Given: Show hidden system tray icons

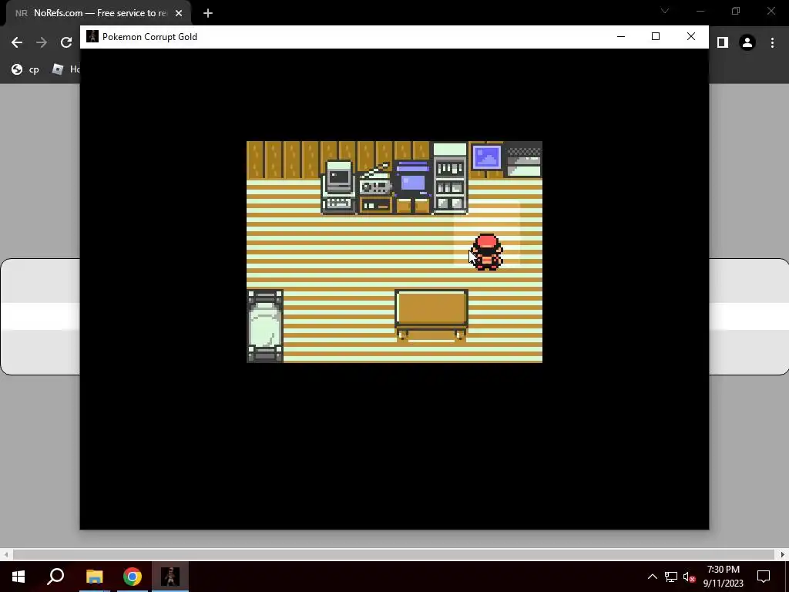Looking at the screenshot, I should [x=652, y=577].
